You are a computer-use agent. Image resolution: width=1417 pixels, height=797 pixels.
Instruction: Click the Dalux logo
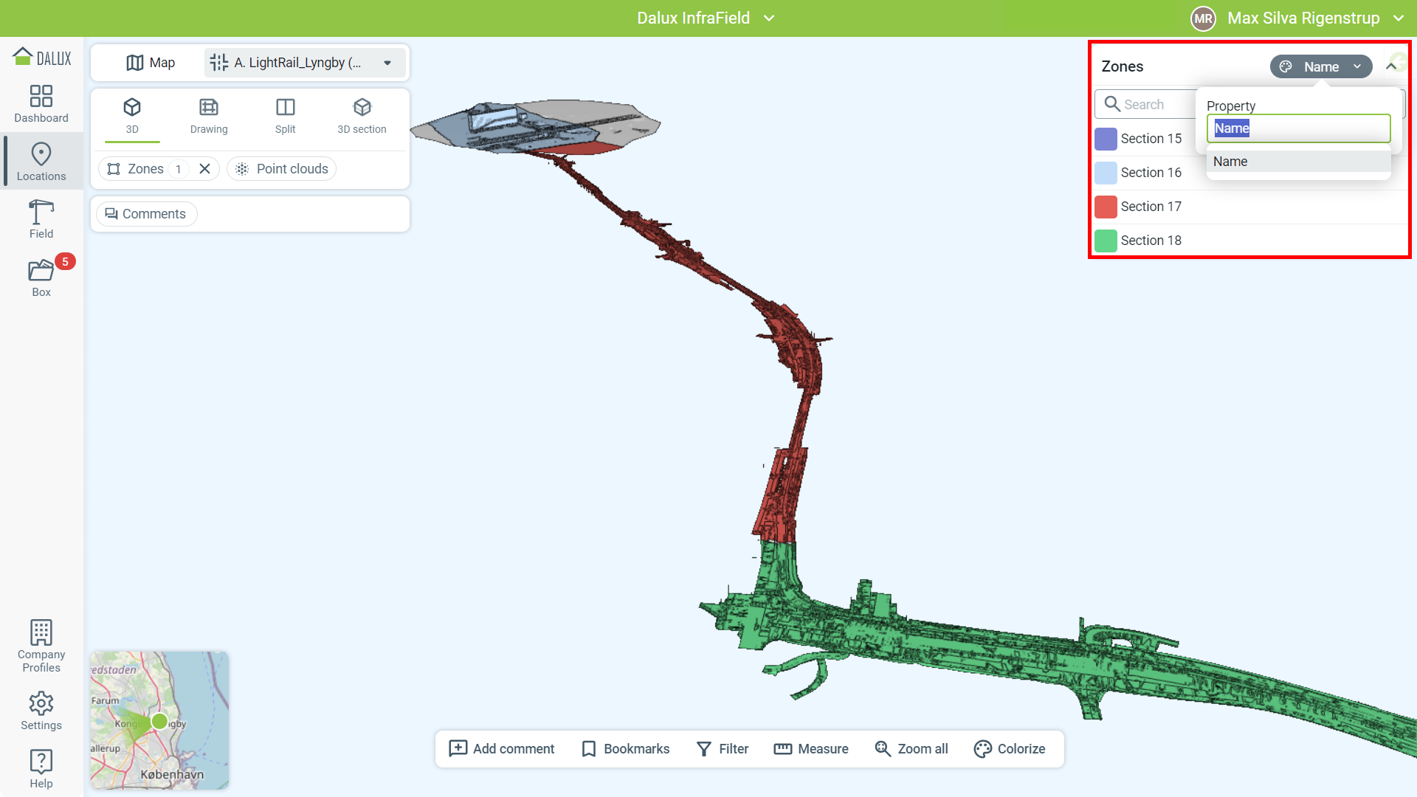point(42,58)
